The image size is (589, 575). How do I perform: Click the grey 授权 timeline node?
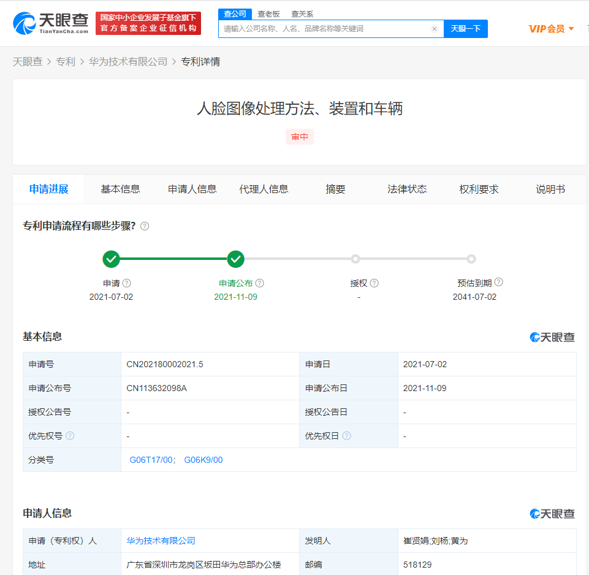tap(355, 259)
